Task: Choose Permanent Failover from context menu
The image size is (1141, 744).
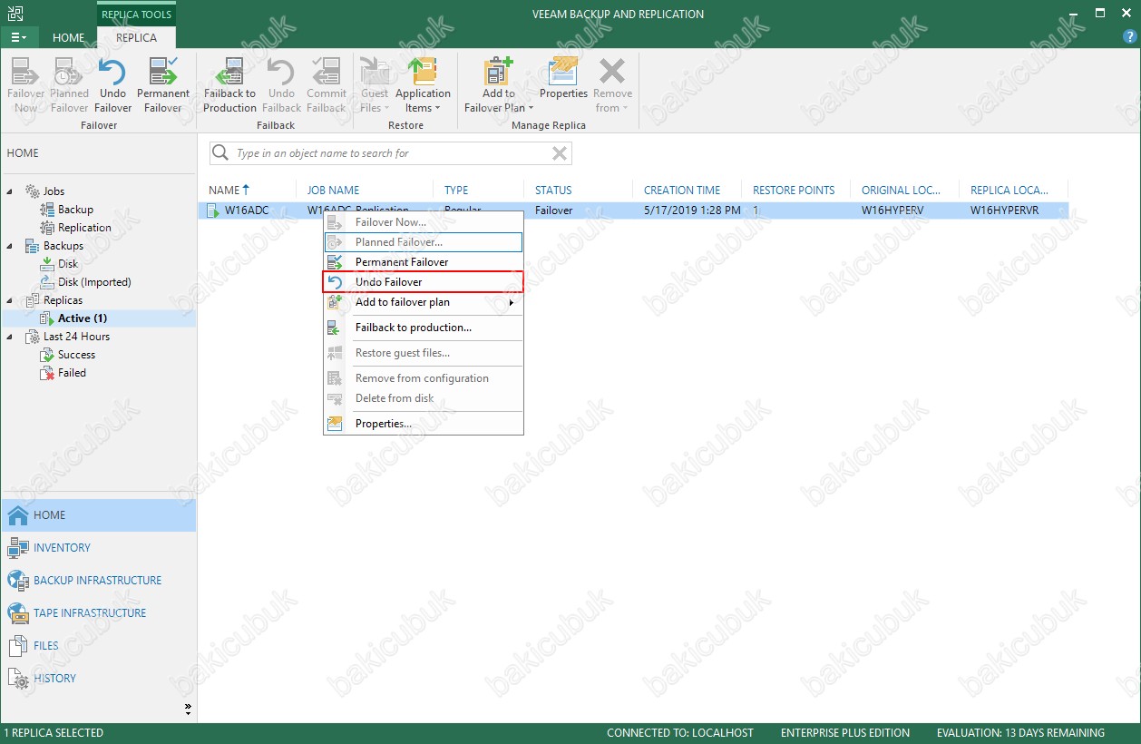Action: click(424, 262)
